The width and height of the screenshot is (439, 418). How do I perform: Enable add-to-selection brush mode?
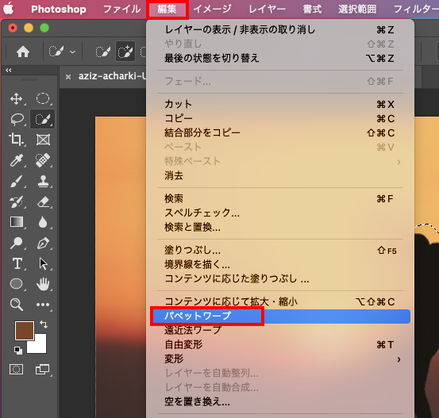pos(125,52)
